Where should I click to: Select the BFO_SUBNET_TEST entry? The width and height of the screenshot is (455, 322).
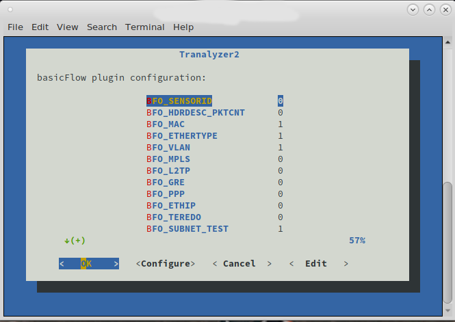(187, 228)
